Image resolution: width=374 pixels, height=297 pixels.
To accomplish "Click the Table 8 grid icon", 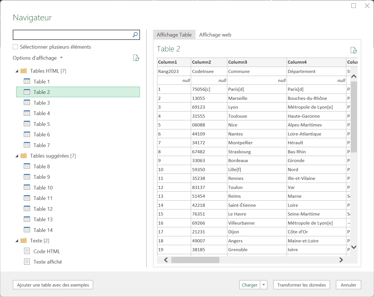I will 27,166.
